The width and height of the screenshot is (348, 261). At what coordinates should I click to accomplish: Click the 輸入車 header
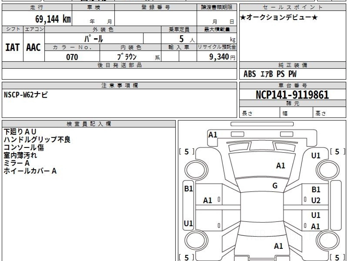[x=179, y=47]
